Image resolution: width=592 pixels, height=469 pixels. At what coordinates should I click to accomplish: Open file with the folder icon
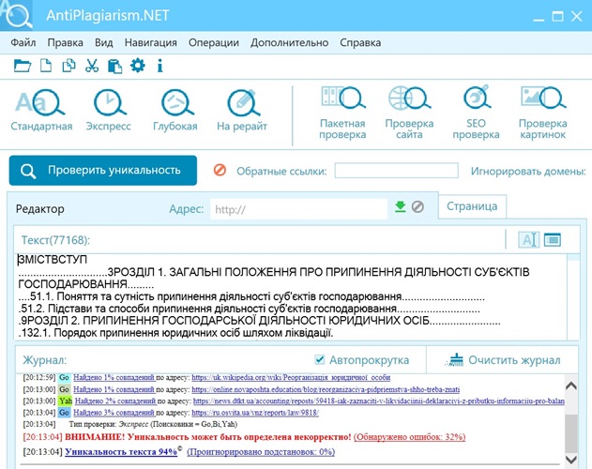point(23,66)
